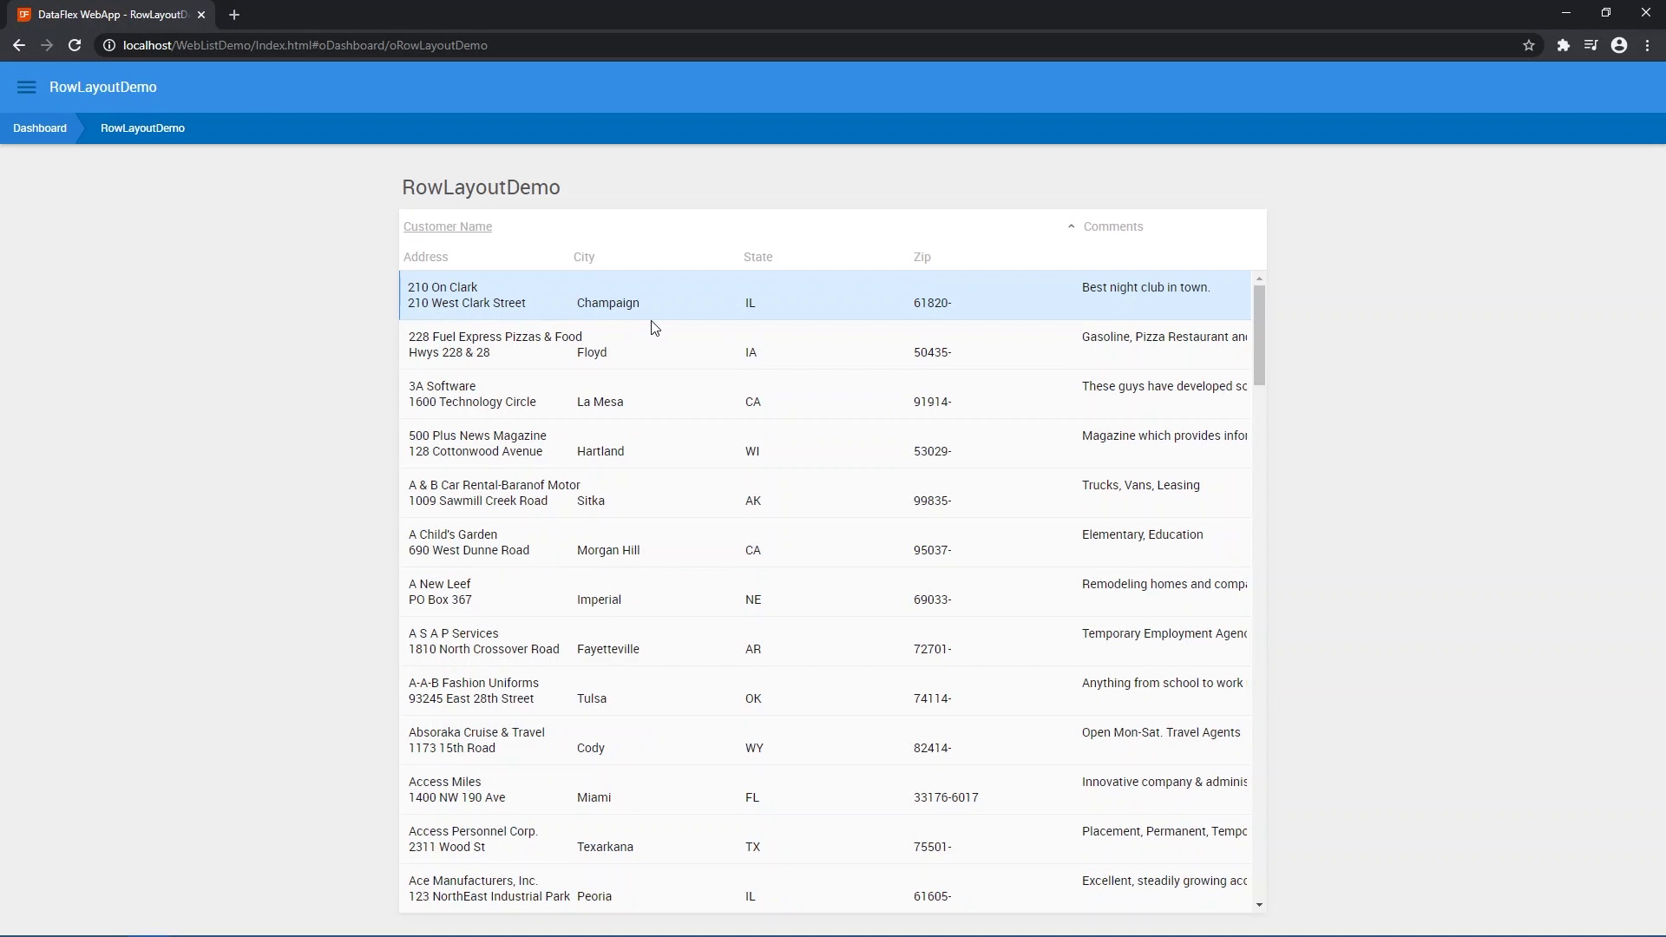This screenshot has height=937, width=1666.
Task: Open Chrome three-dot menu
Action: coord(1647,45)
